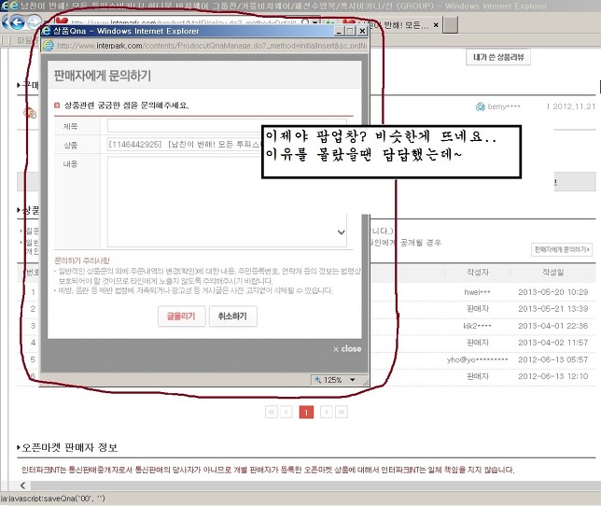
Task: Go to next page with single-right arrow
Action: 327,412
